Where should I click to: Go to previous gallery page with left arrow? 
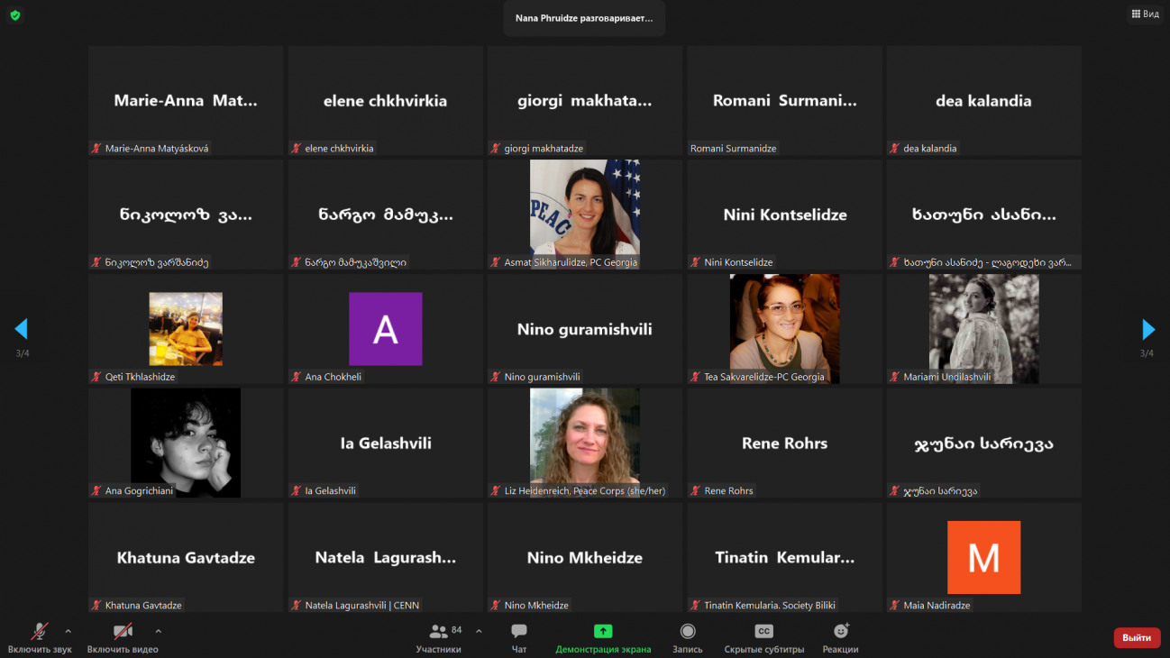[x=22, y=329]
